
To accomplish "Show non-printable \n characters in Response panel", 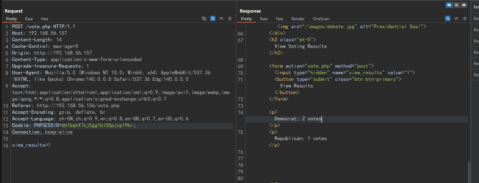I will (456, 19).
